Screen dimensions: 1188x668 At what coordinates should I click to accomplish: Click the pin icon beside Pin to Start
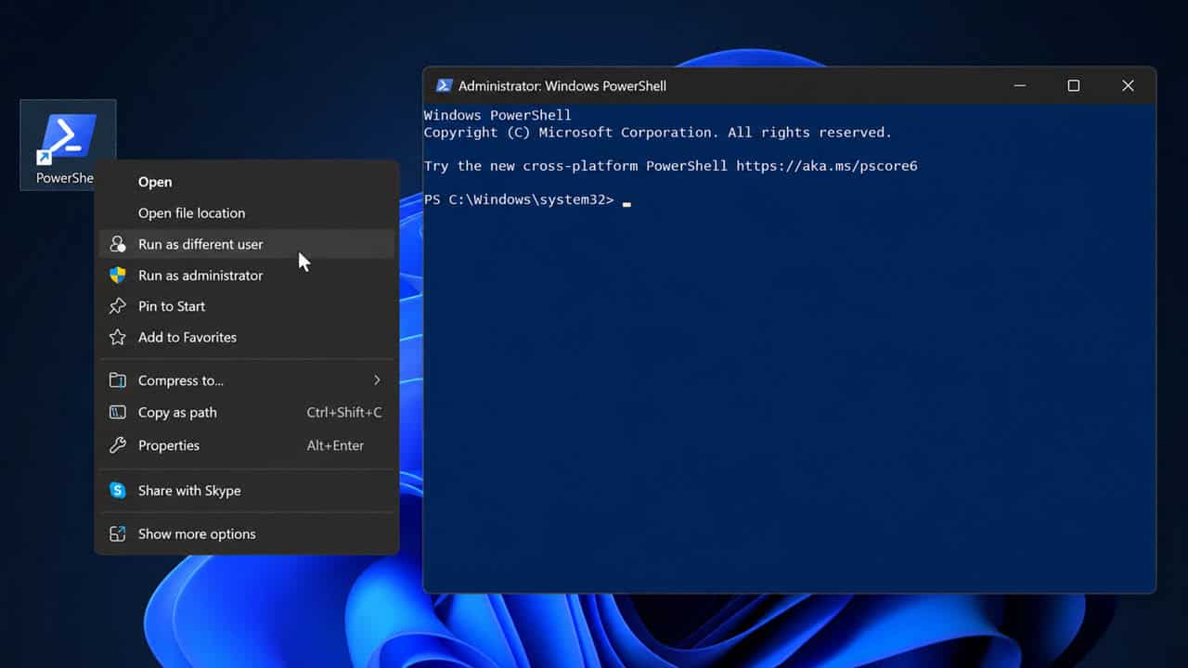click(118, 306)
